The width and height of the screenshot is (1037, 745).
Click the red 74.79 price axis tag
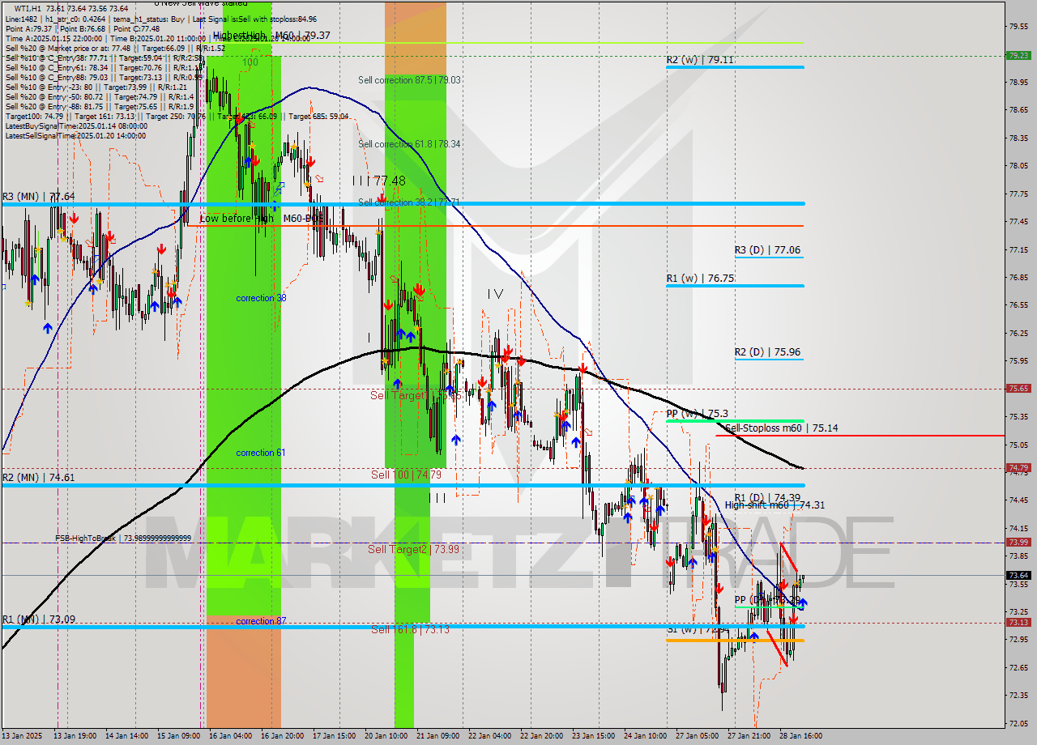coord(1018,467)
